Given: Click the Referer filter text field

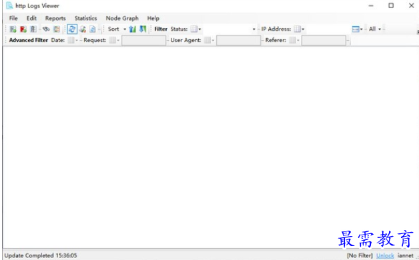Looking at the screenshot, I should point(324,40).
